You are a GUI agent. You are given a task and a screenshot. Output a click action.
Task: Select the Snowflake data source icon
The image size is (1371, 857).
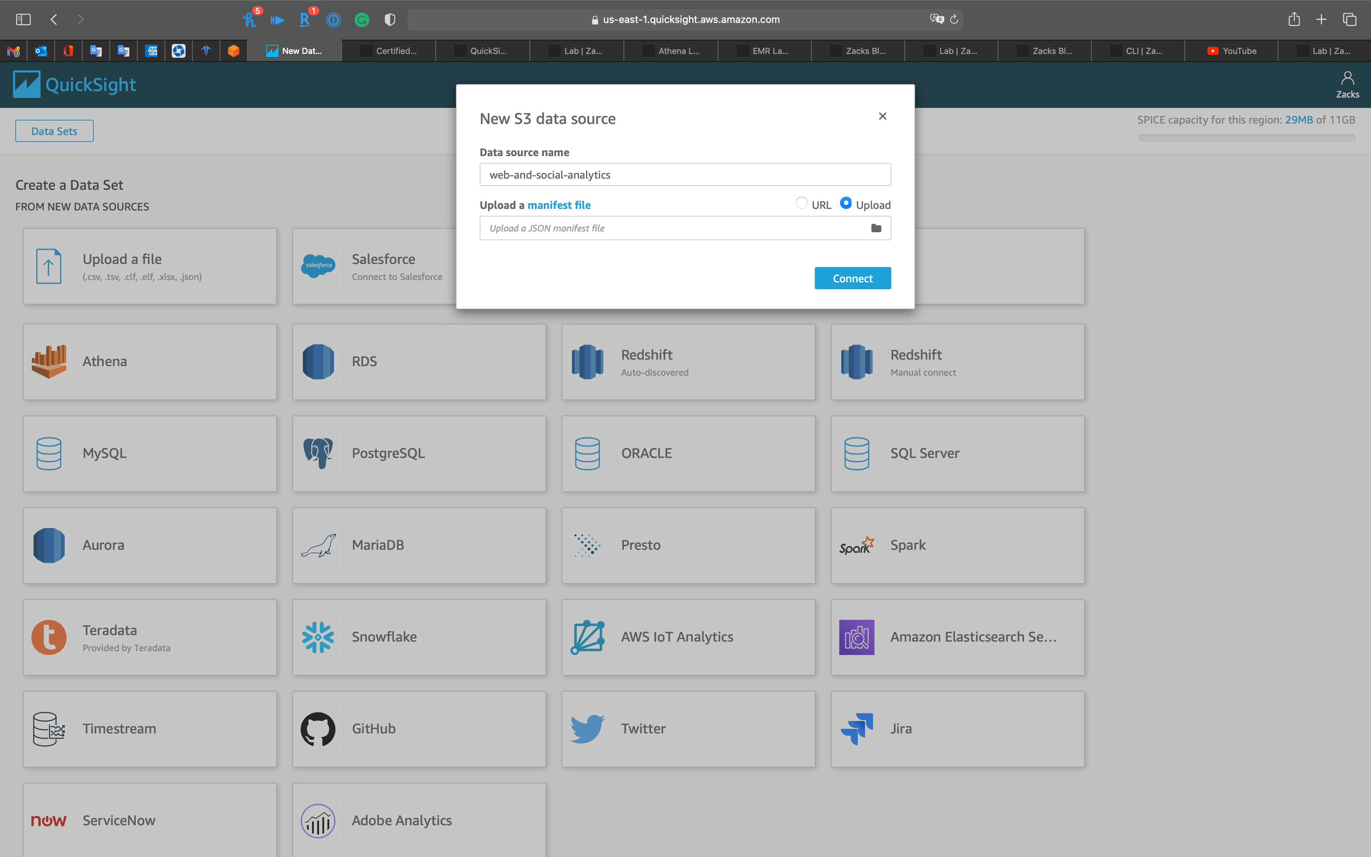coord(318,637)
